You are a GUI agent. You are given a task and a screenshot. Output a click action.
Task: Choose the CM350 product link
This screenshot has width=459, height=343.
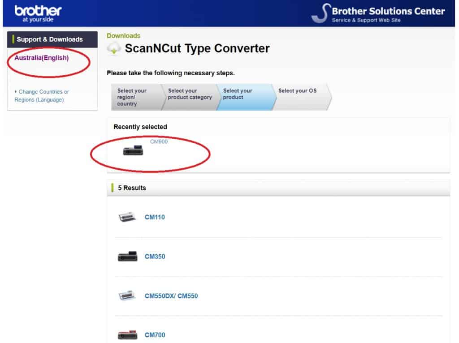155,257
